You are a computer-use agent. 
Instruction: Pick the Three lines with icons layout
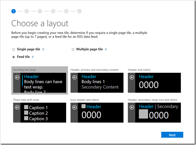[39, 112]
